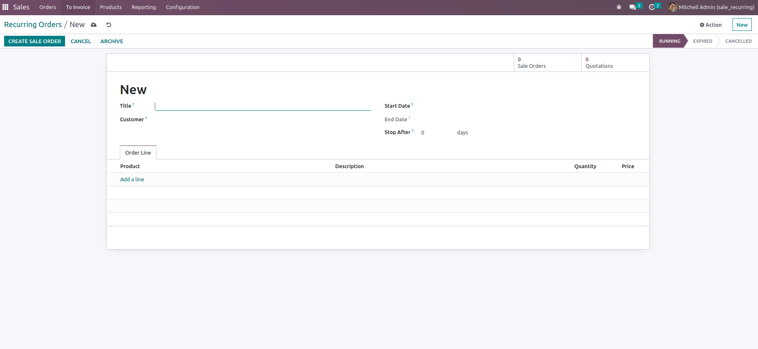758x349 pixels.
Task: Open the apps grid menu icon
Action: click(x=5, y=7)
